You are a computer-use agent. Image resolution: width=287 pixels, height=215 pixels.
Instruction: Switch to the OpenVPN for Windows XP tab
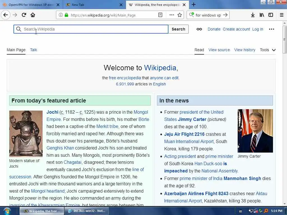pos(31,5)
